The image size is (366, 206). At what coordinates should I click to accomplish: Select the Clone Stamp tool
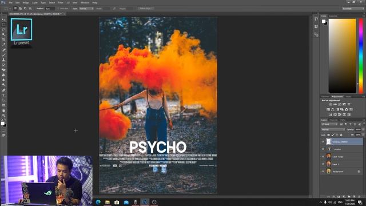tap(3, 60)
